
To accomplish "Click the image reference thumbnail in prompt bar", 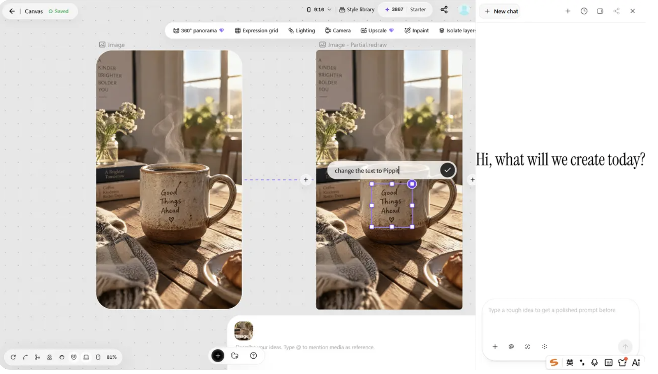I will point(243,331).
